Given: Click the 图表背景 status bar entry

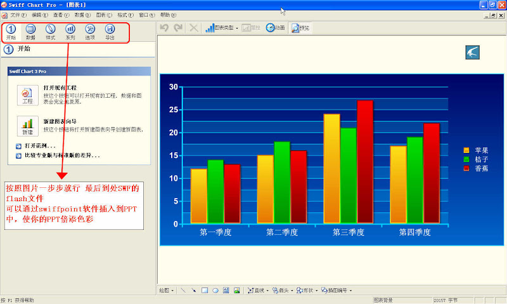Looking at the screenshot, I should click(383, 300).
